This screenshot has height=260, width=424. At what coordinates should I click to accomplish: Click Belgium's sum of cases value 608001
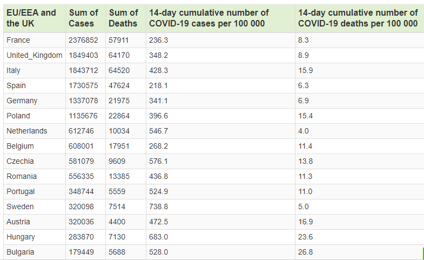[x=82, y=146]
